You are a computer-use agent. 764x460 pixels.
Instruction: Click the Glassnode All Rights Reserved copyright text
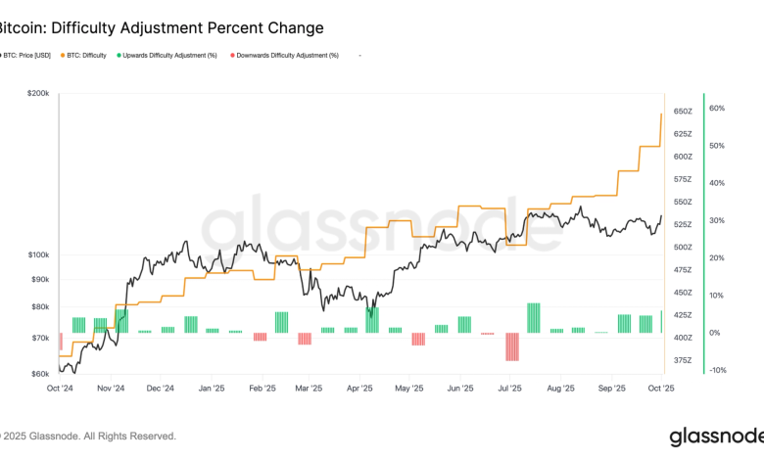(88, 436)
